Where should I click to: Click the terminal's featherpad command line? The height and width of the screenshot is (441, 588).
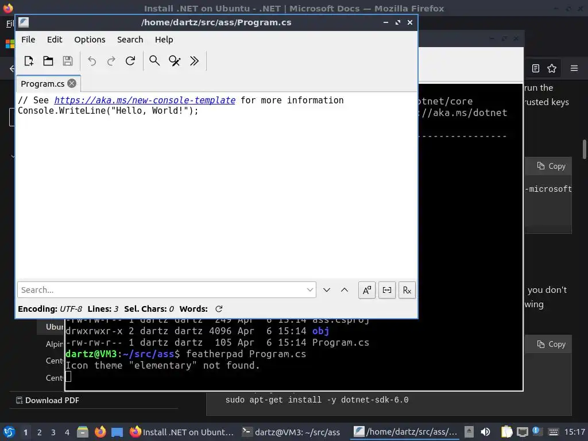pos(185,354)
